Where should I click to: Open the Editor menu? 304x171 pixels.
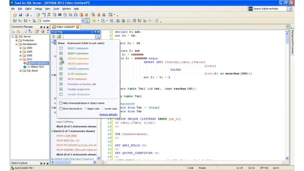(28, 9)
